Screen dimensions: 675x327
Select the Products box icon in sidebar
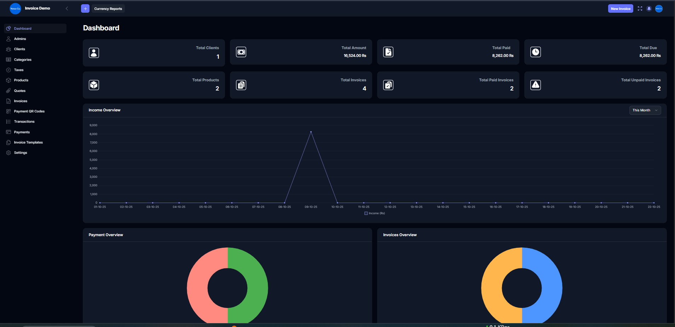pos(8,80)
